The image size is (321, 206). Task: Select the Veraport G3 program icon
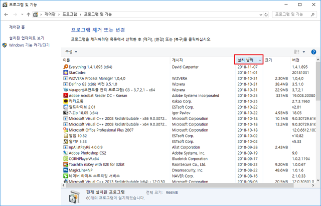tap(66, 90)
